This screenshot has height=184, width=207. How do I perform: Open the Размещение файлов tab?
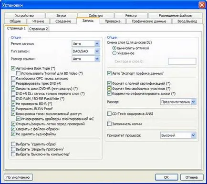(175, 15)
